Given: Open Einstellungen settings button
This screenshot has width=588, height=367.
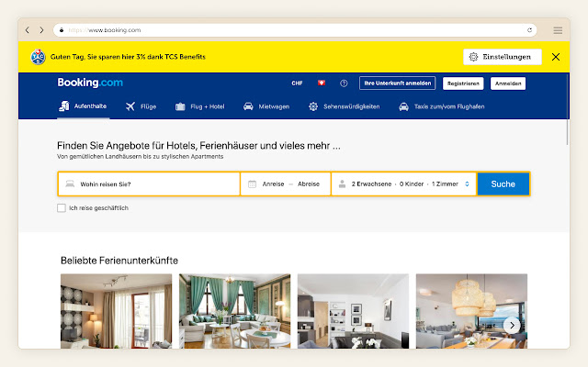Looking at the screenshot, I should [x=503, y=57].
